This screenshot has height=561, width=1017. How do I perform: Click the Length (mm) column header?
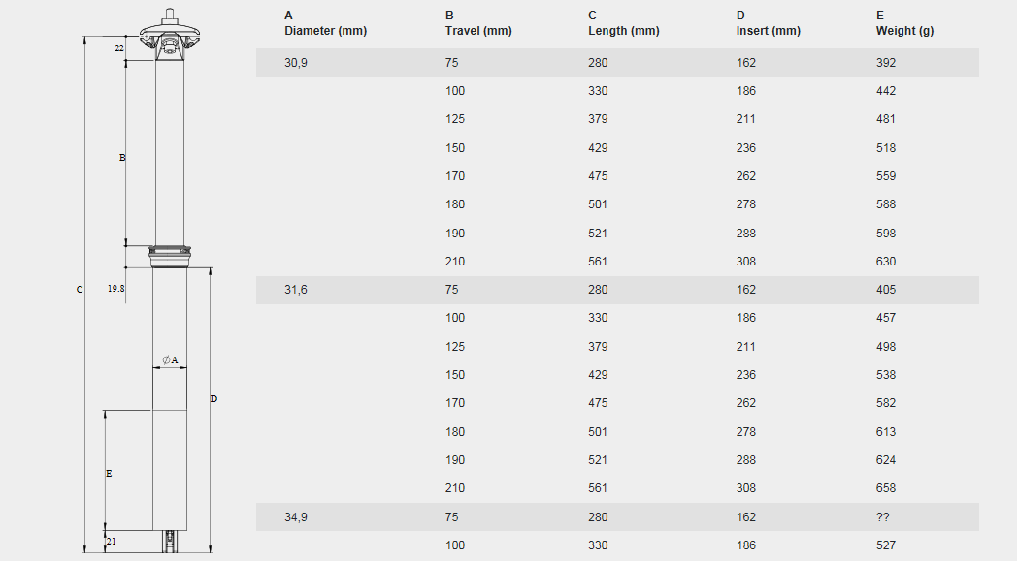(624, 23)
